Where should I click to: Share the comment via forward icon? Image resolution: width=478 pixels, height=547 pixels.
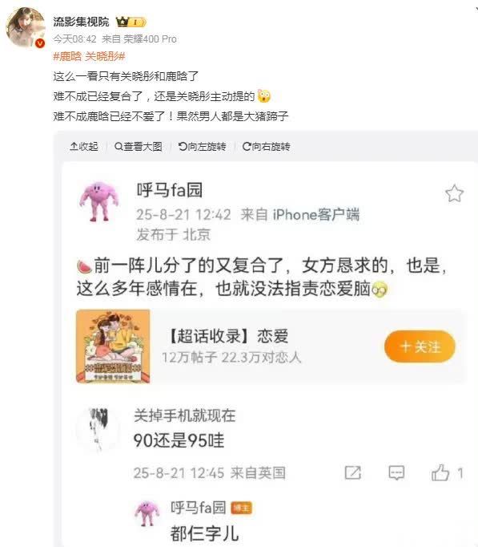coord(352,473)
